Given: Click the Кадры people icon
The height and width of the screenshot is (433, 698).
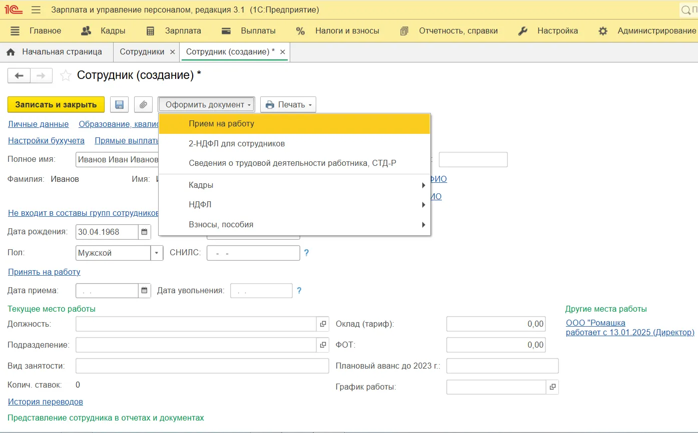Looking at the screenshot, I should click(x=86, y=31).
